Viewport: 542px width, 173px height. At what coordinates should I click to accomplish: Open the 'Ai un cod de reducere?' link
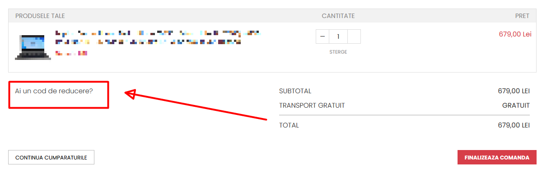[54, 91]
